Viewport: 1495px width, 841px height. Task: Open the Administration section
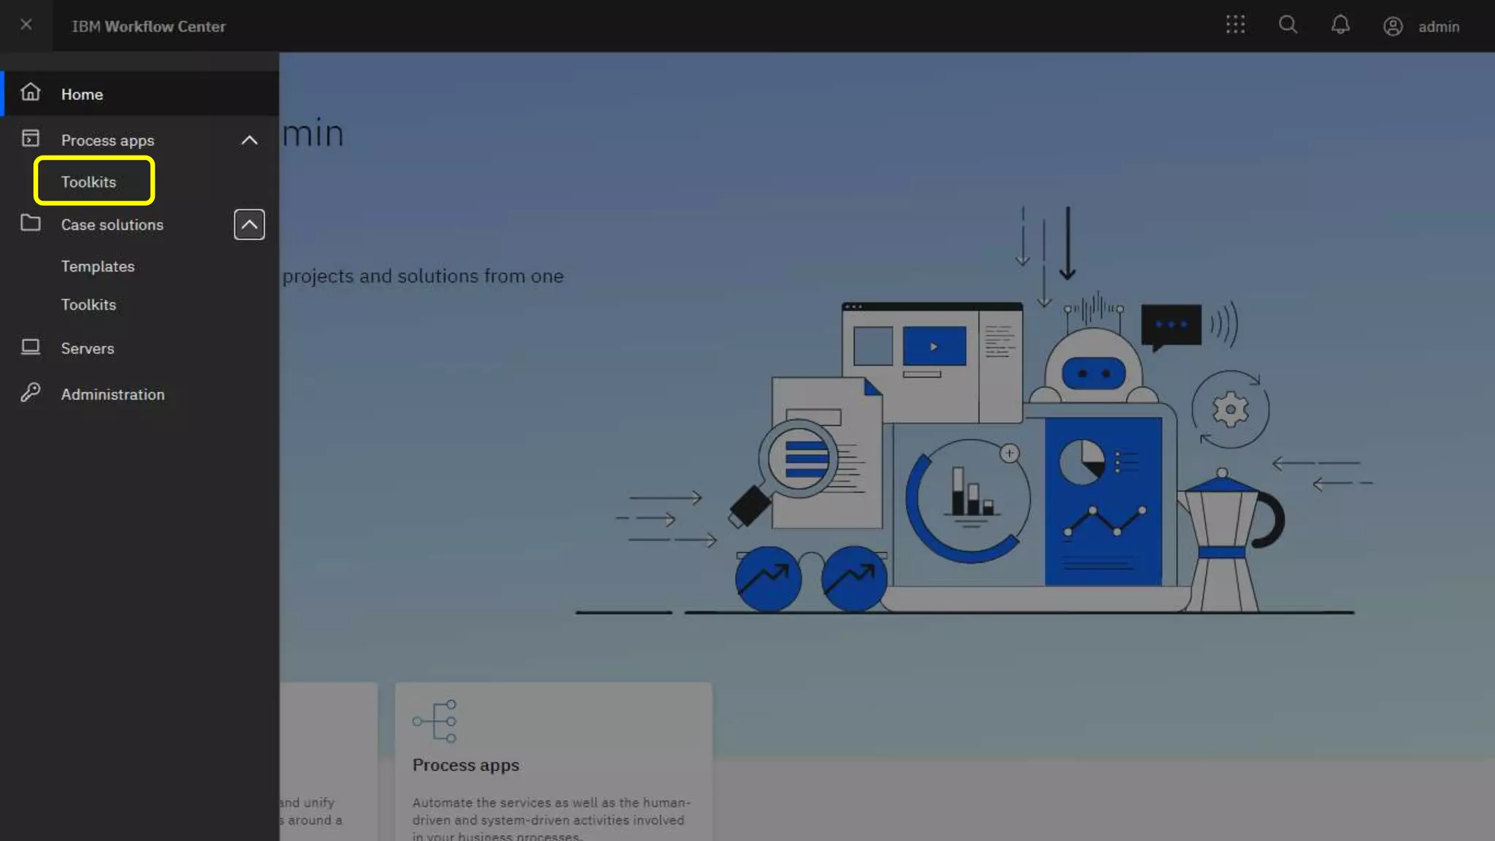coord(113,394)
